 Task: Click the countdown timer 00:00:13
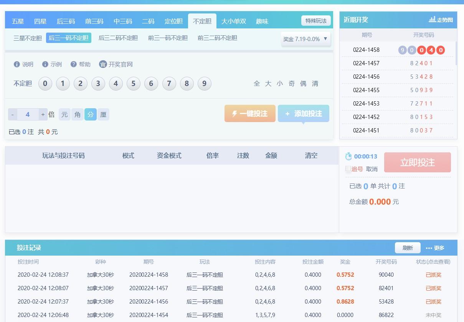point(365,156)
